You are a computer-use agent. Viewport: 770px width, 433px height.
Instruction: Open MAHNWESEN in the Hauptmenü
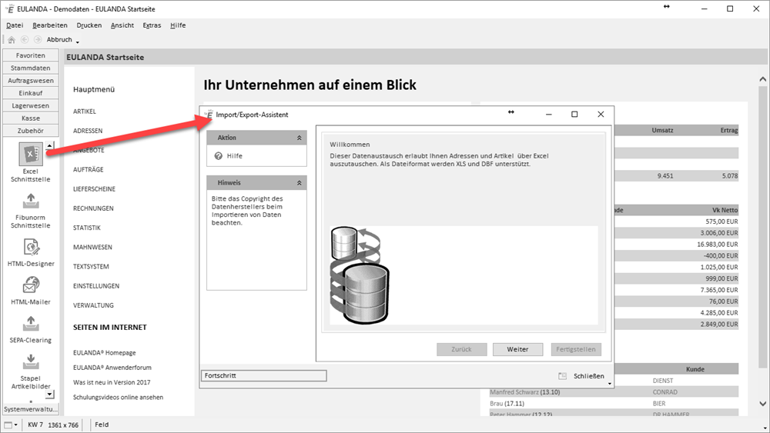pos(93,247)
